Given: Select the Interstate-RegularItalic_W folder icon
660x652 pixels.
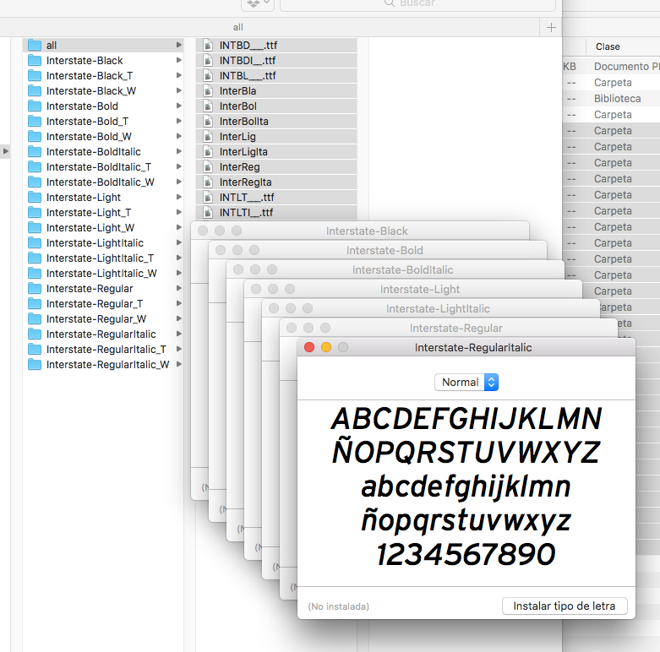Looking at the screenshot, I should (35, 364).
